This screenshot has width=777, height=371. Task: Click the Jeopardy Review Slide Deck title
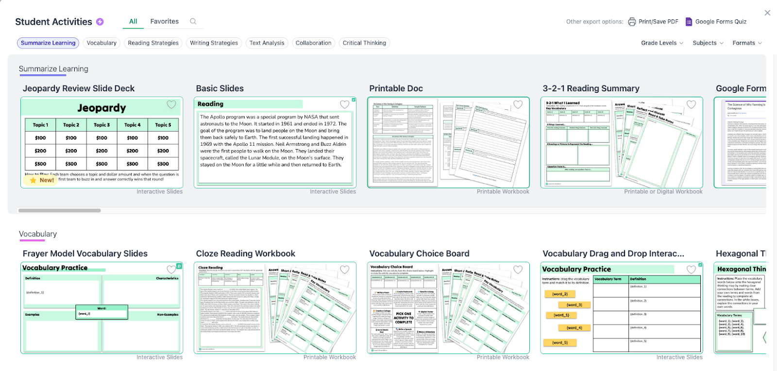[79, 88]
